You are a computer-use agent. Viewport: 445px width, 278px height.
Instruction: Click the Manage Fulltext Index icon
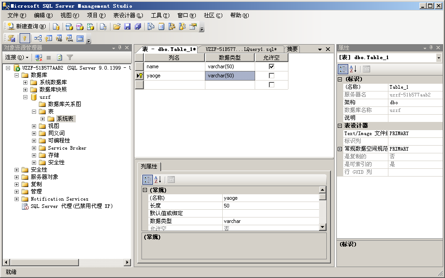(x=59, y=38)
